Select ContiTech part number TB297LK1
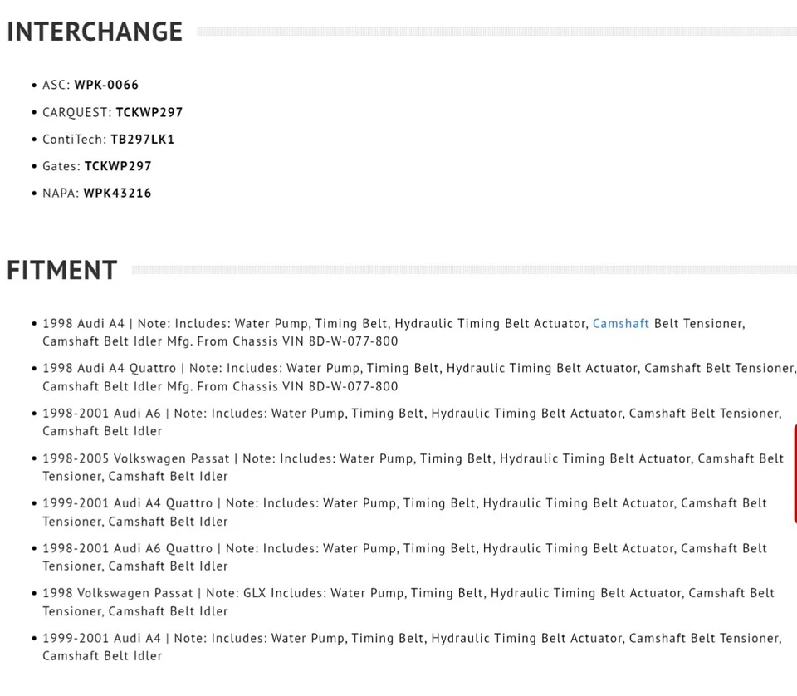This screenshot has height=696, width=797. (143, 139)
